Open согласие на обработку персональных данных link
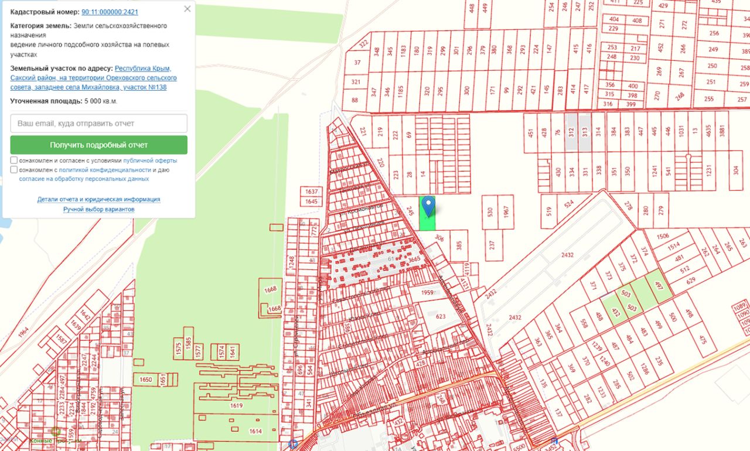The height and width of the screenshot is (451, 750). [84, 179]
